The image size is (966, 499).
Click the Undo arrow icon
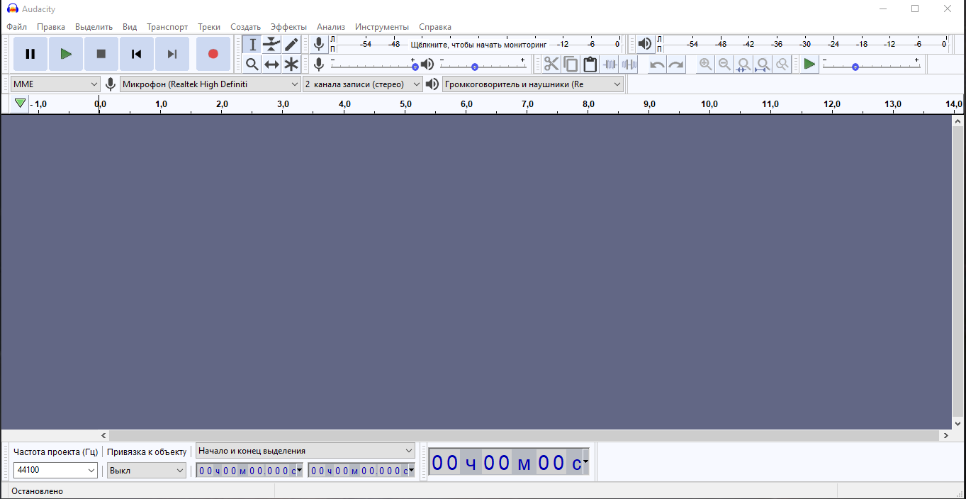658,65
